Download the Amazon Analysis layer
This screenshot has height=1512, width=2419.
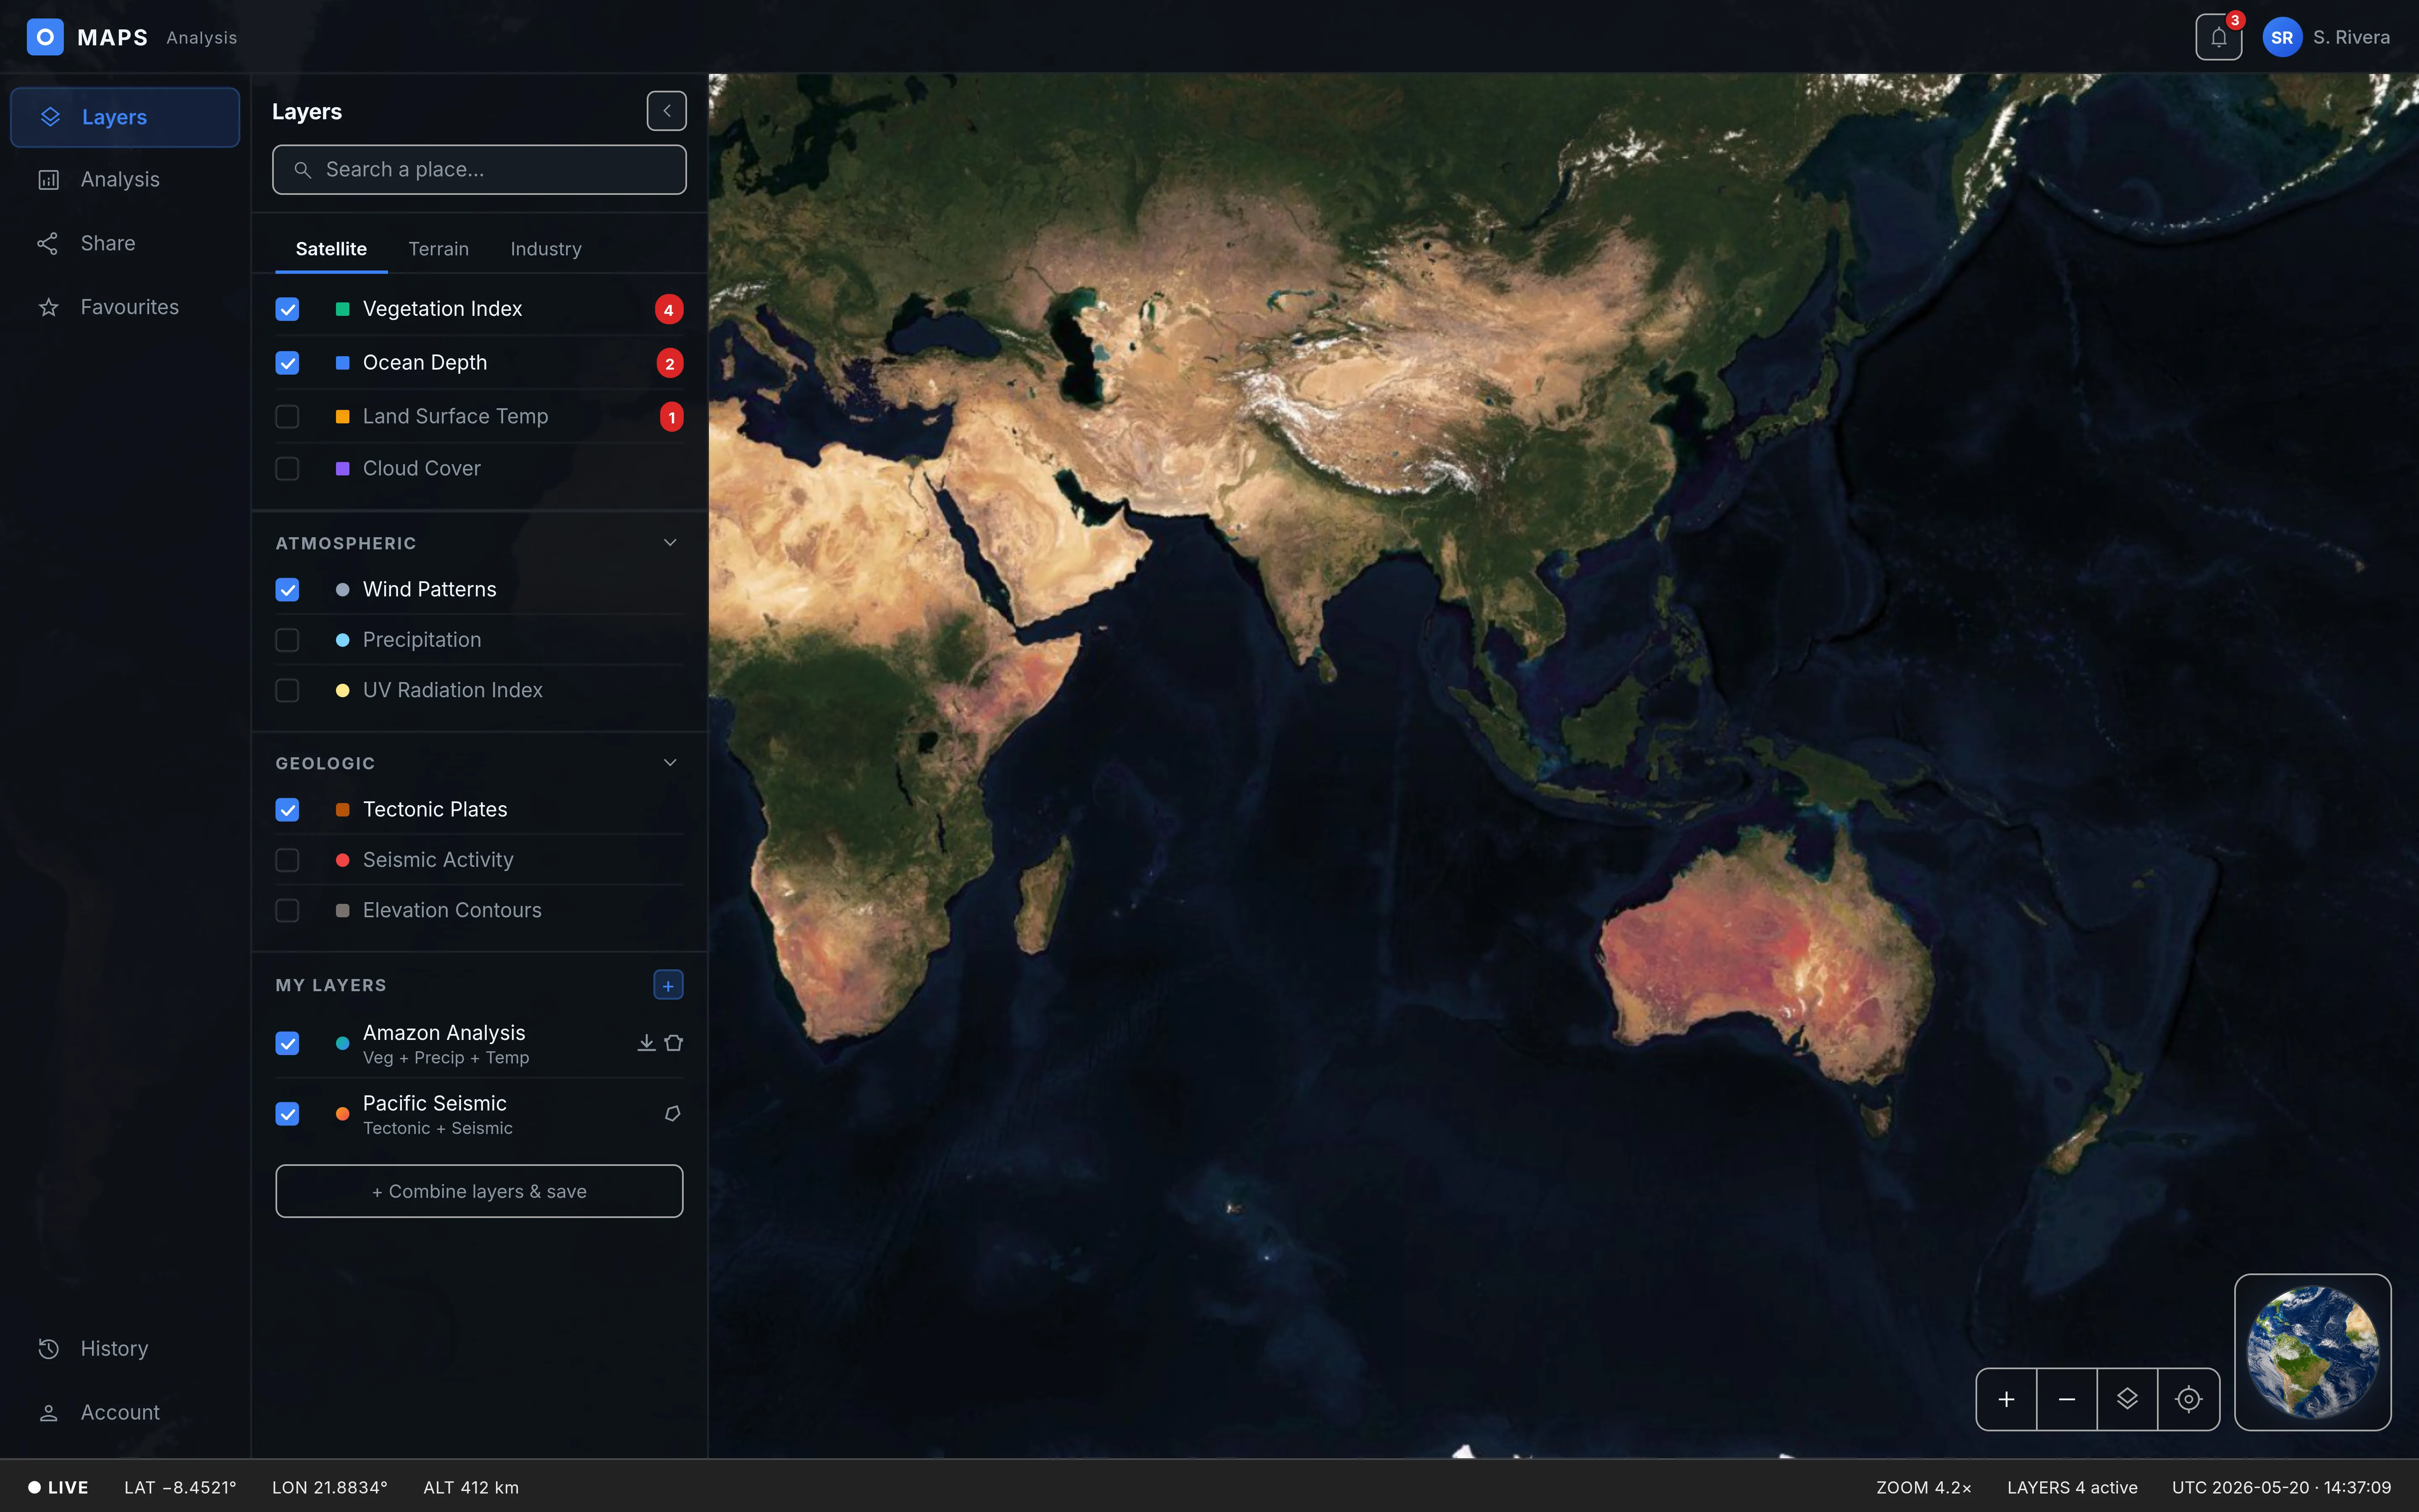646,1043
